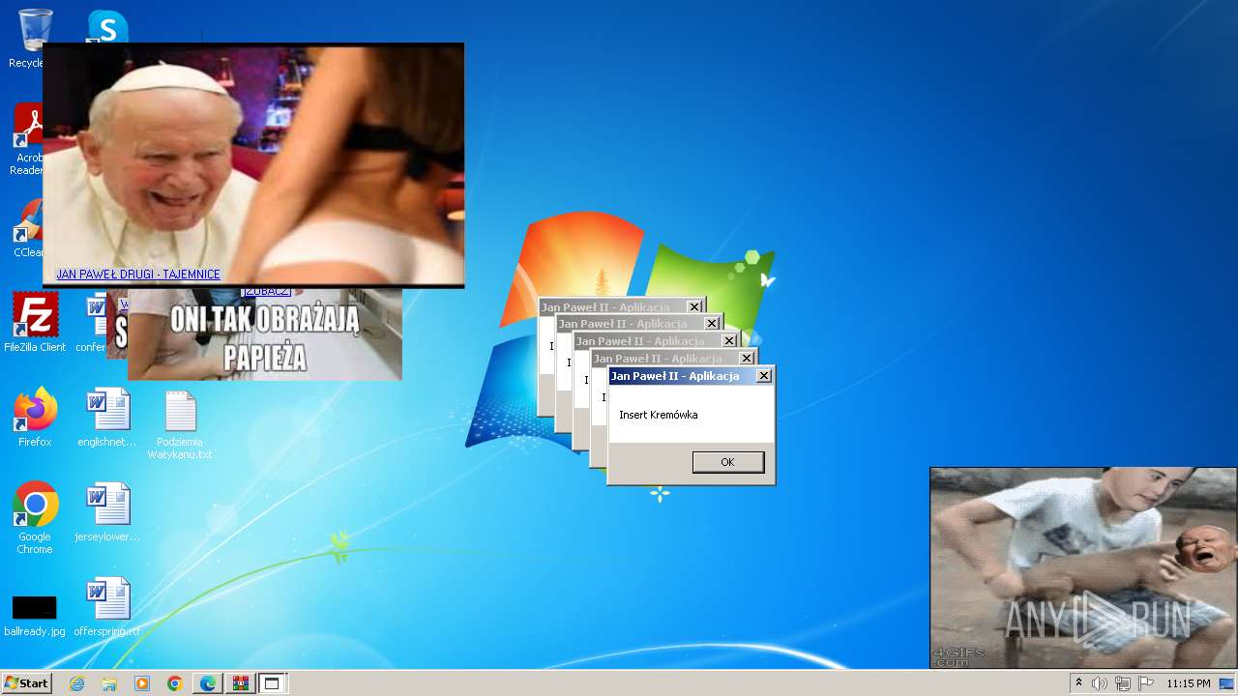The image size is (1238, 696).
Task: Click the animated GIF in the bottom-right corner
Action: [x=1083, y=568]
